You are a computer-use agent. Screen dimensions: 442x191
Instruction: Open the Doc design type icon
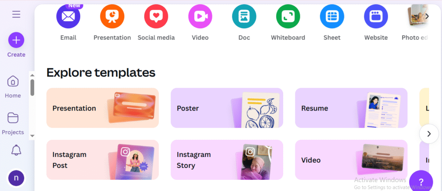tap(244, 16)
